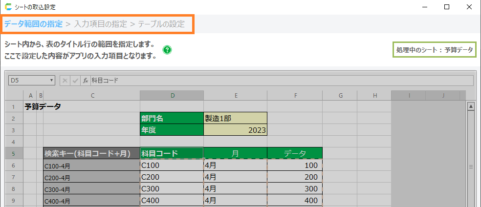Image resolution: width=481 pixels, height=207 pixels.
Task: Click the formula bar confirm checkmark icon
Action: pos(75,81)
